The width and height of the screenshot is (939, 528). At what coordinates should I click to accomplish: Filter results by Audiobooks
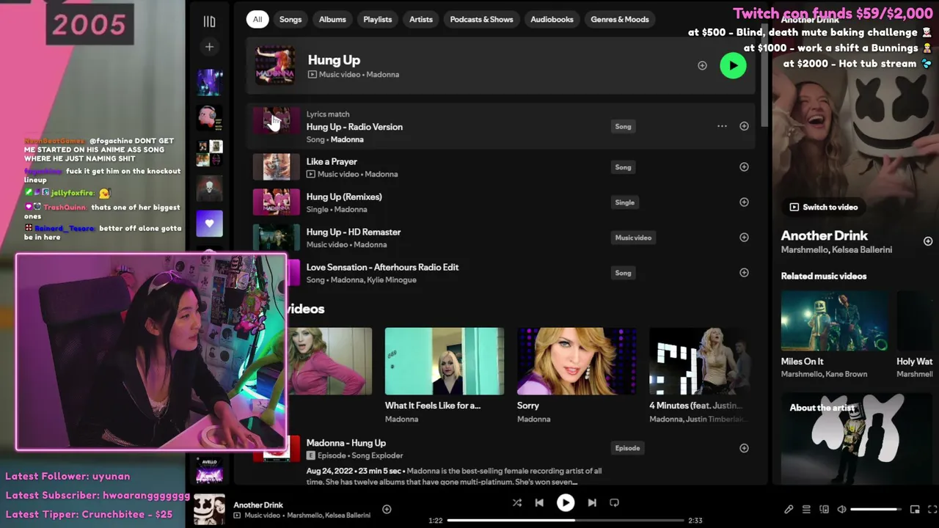click(552, 19)
